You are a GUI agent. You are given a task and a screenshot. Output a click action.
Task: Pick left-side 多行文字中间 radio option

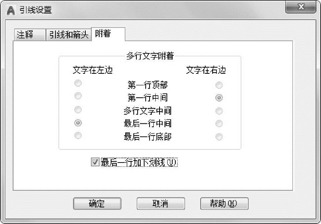click(78, 110)
